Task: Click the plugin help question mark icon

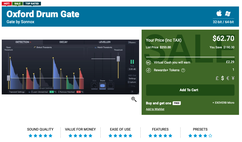Action: pos(132,92)
